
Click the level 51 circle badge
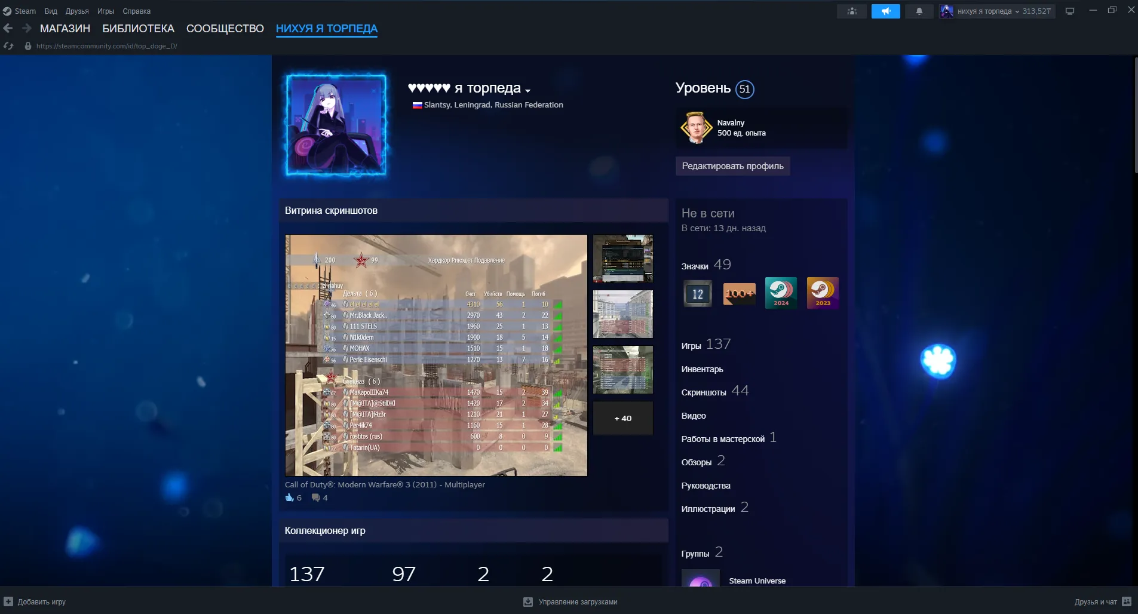click(x=744, y=89)
